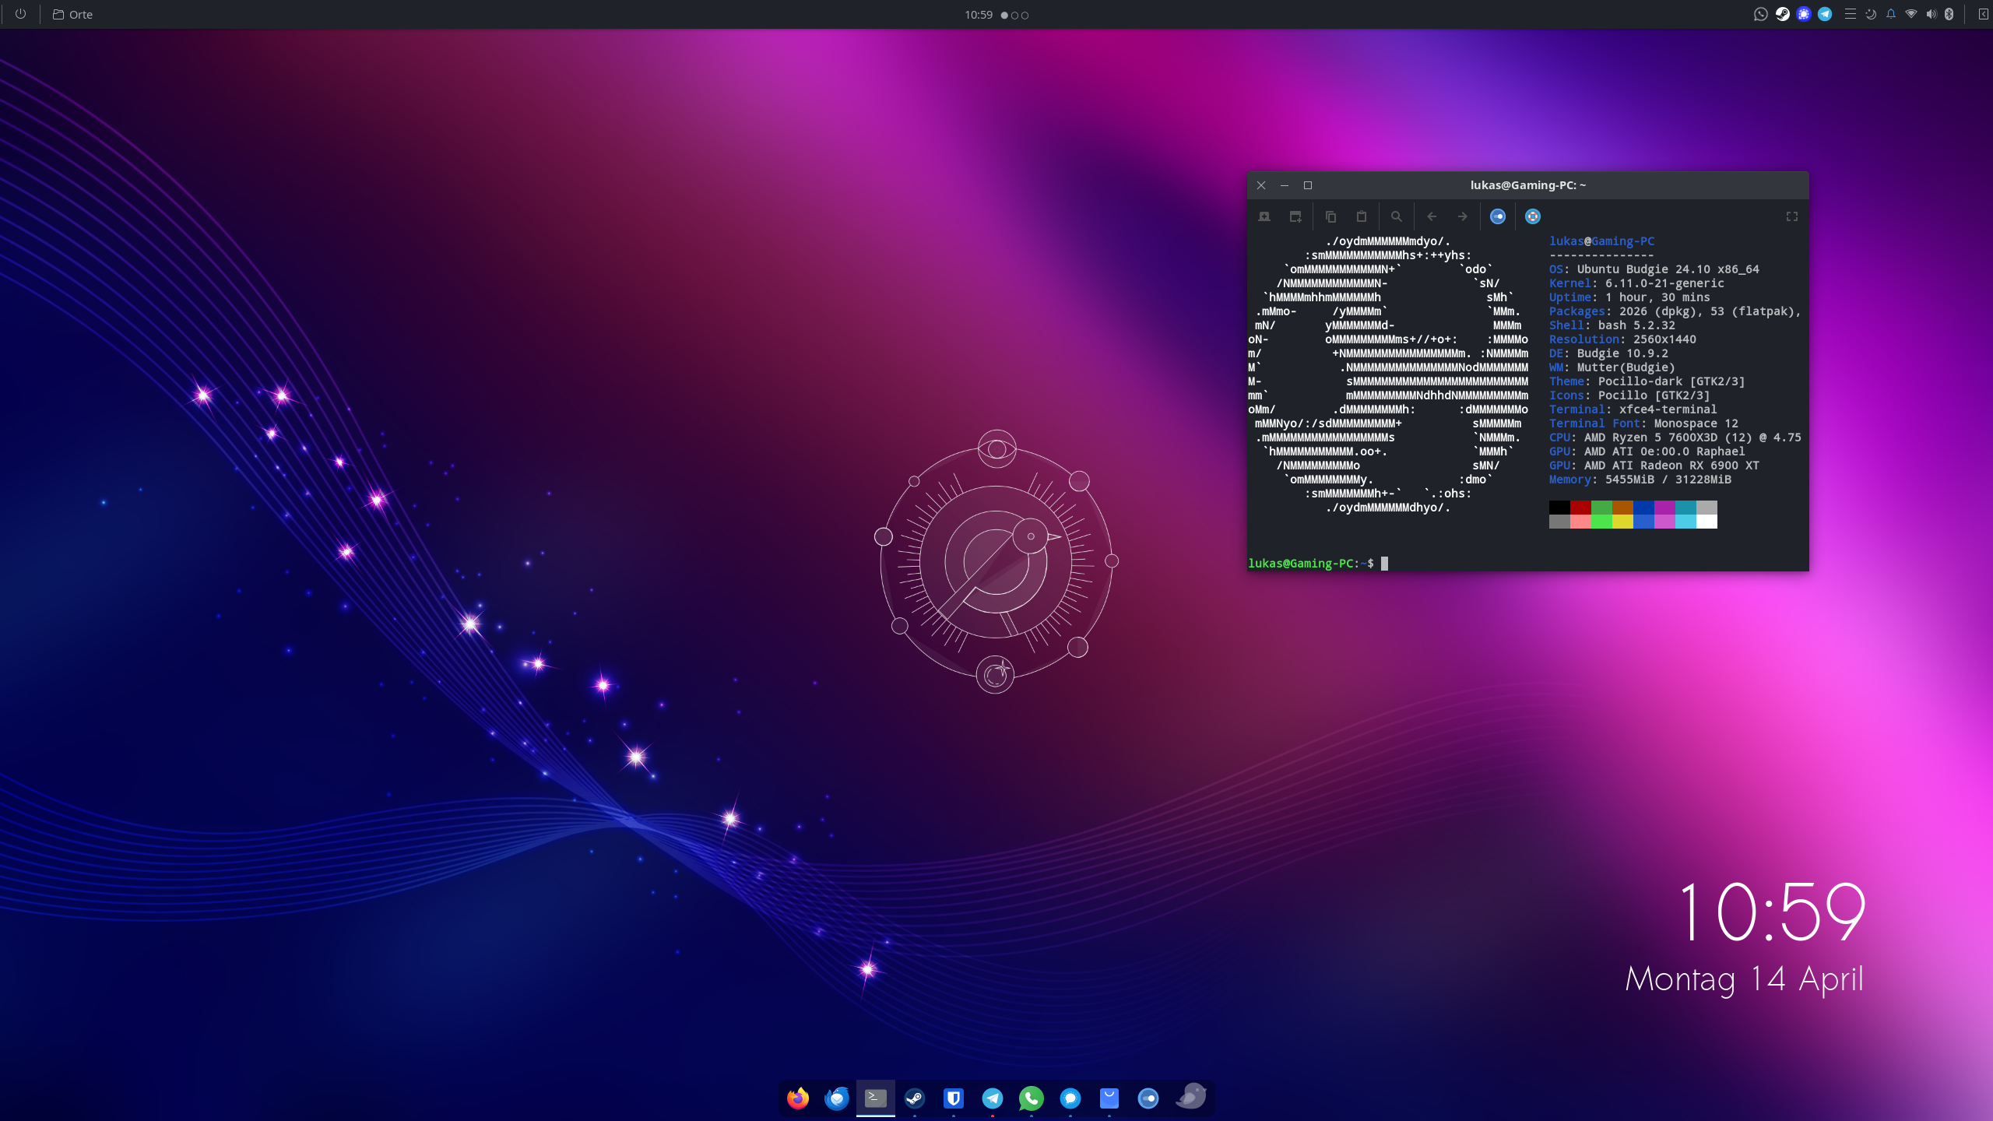
Task: Open terminal search with magnifier icon
Action: [1397, 216]
